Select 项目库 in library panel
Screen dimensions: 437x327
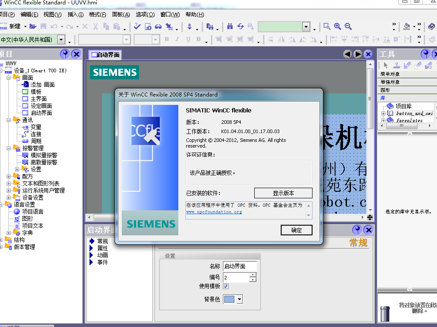click(403, 106)
